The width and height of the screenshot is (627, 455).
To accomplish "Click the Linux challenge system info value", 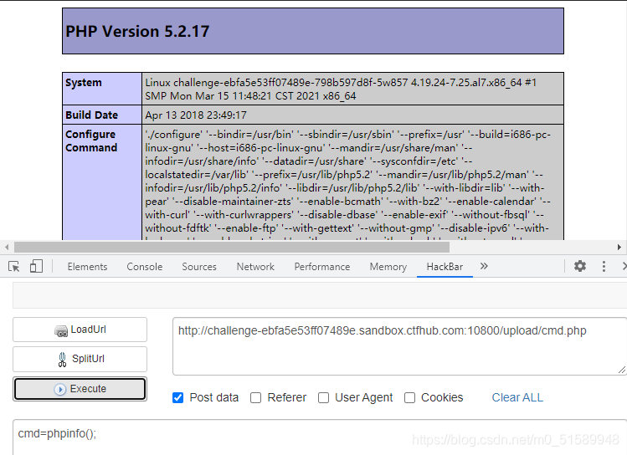I will click(x=341, y=89).
